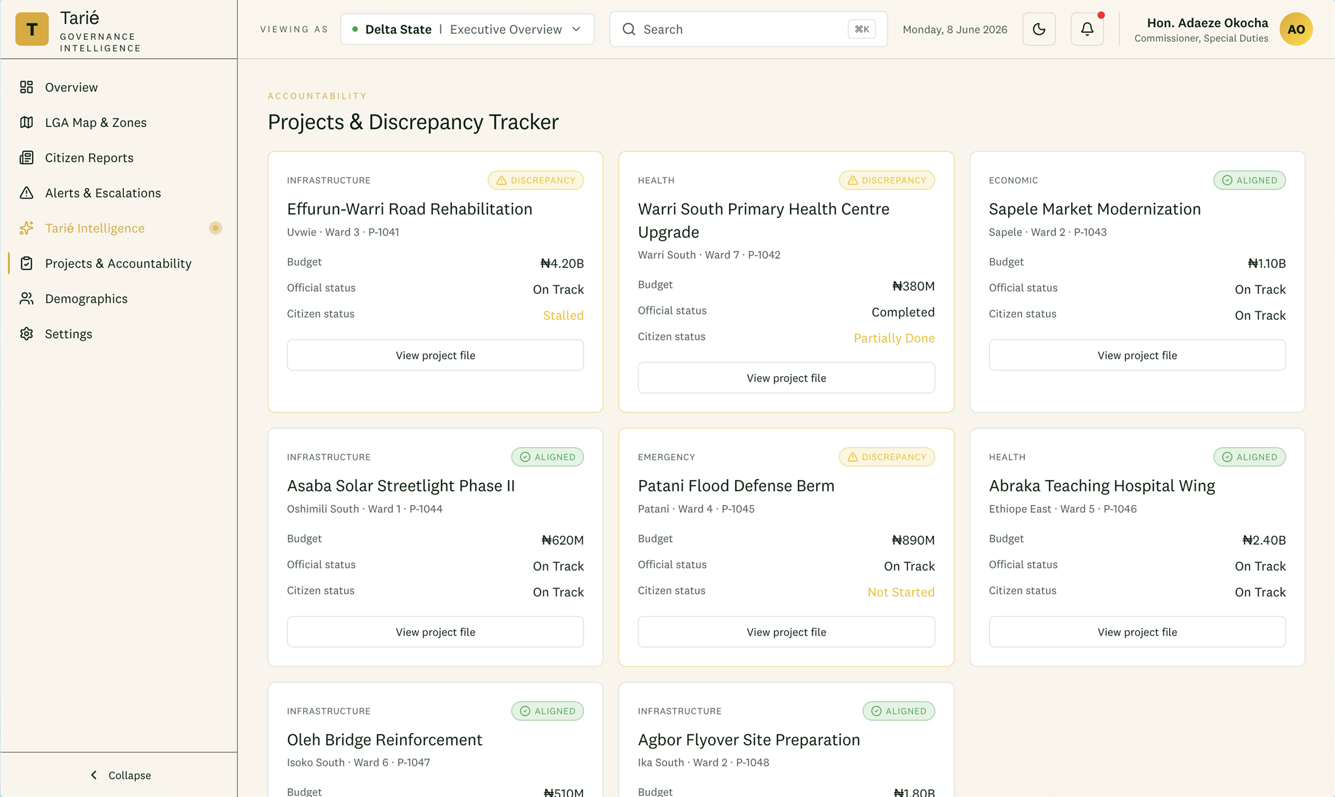This screenshot has height=797, width=1335.
Task: Click Uvwie · Ward 3 · P-1041 text
Action: click(343, 232)
